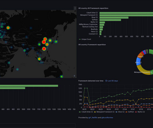Select the BurpSuite bar
Screen dimensions: 153x128
click(101, 30)
